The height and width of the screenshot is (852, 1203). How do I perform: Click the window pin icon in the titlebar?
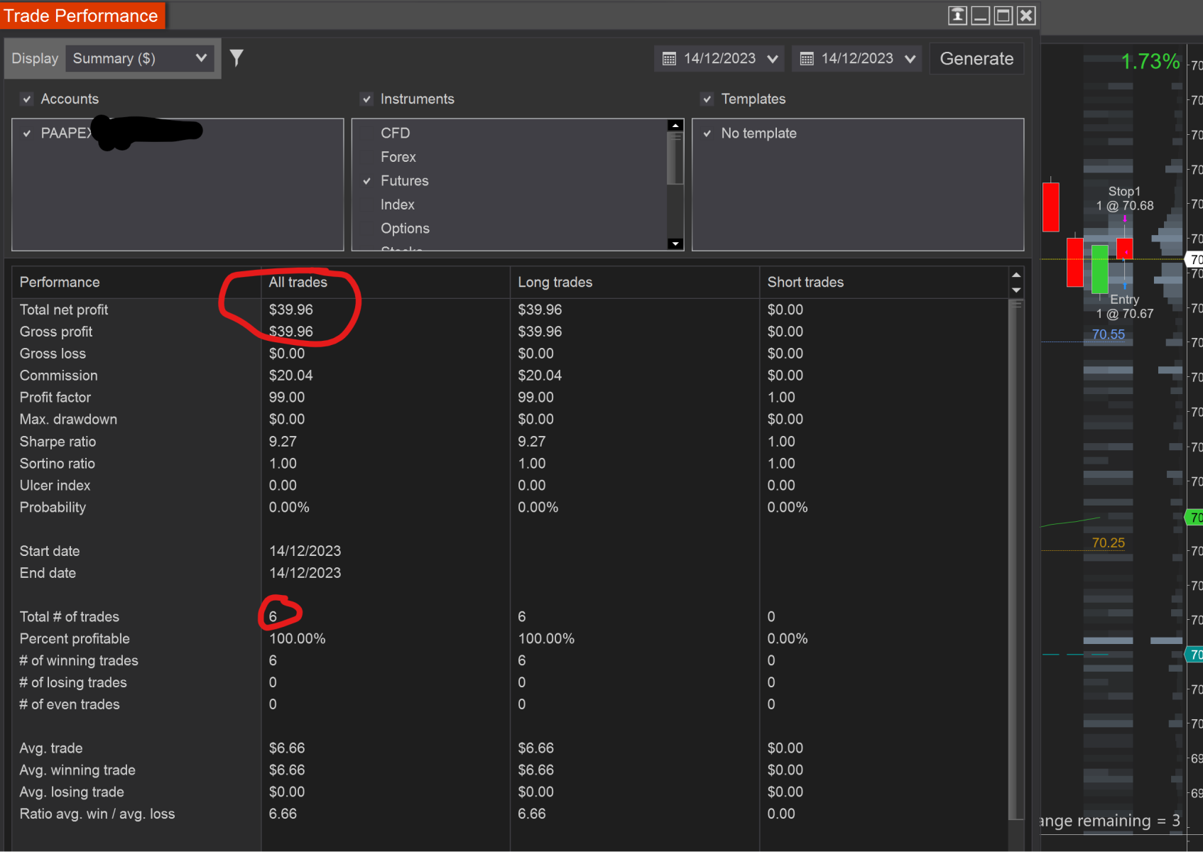pos(957,15)
